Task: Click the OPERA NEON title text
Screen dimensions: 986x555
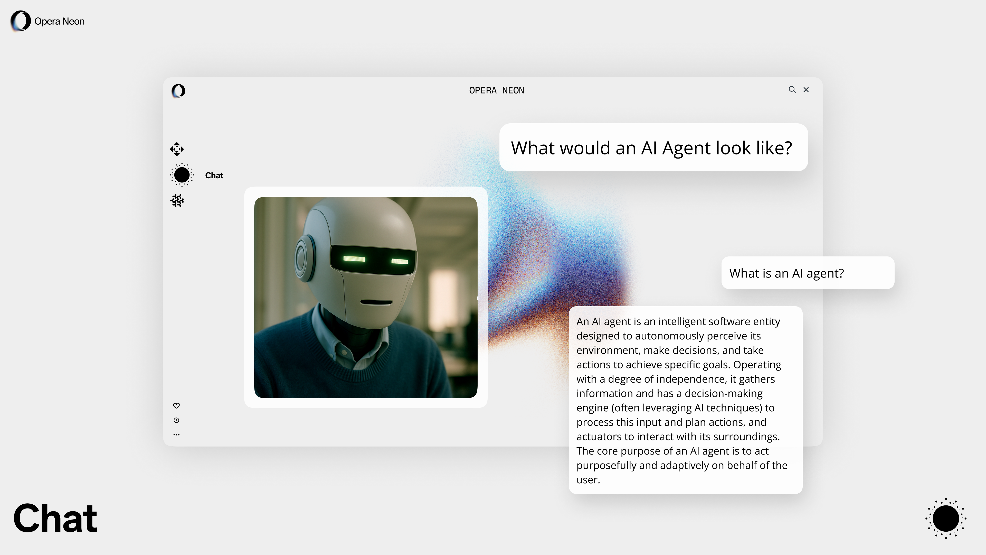Action: click(496, 90)
